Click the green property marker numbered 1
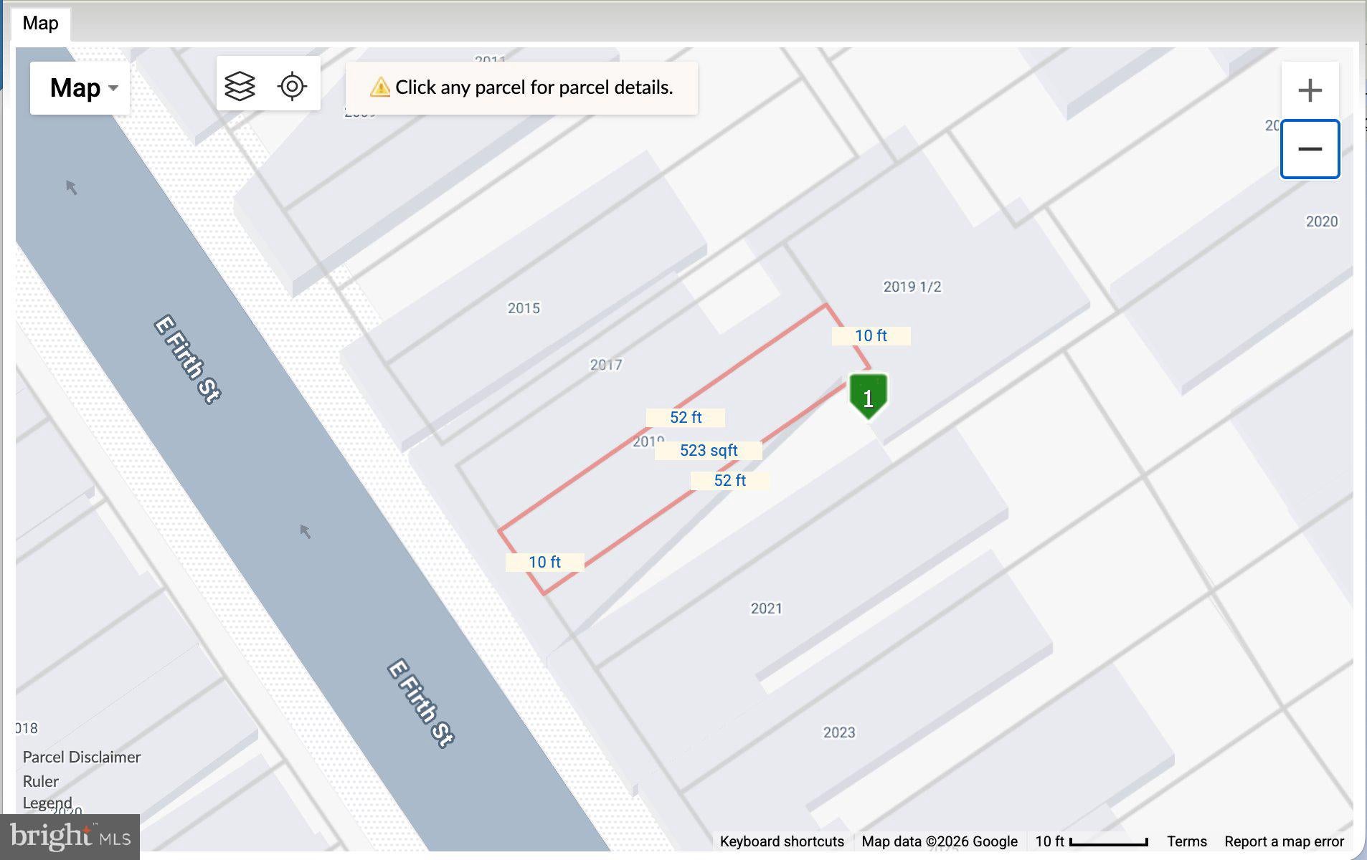Viewport: 1367px width, 860px height. click(868, 396)
